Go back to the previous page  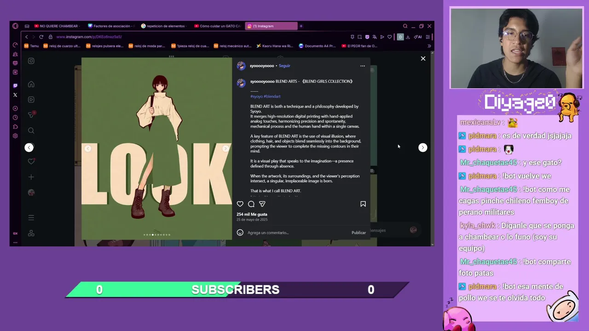coord(26,37)
